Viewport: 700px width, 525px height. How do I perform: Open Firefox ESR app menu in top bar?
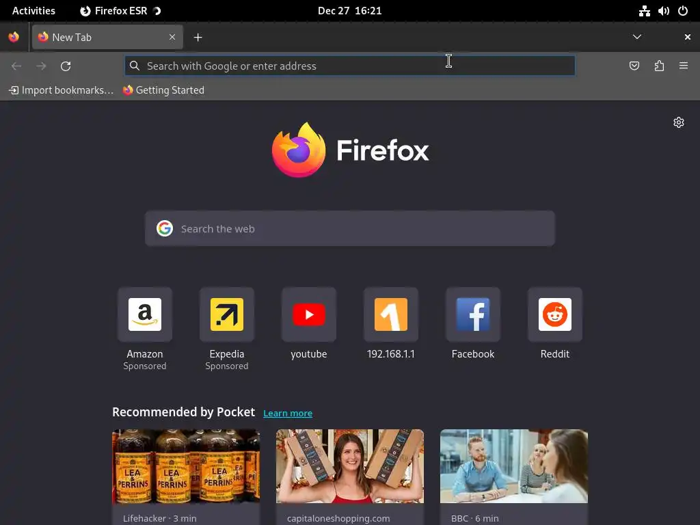click(120, 11)
